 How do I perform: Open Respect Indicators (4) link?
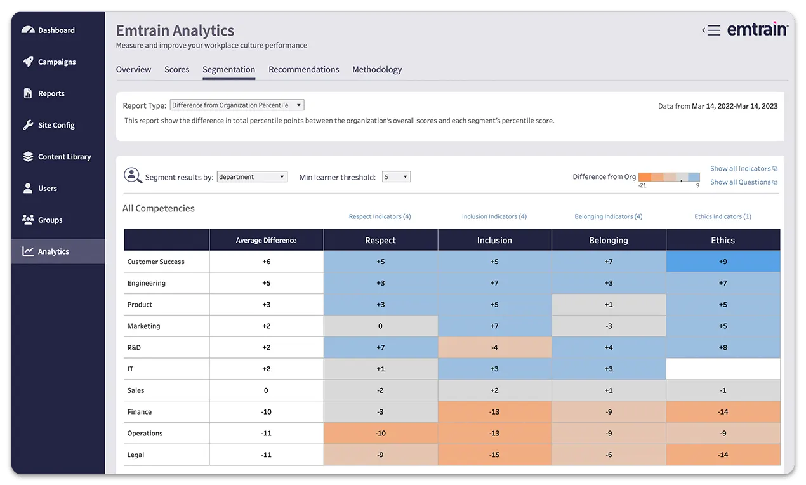coord(380,216)
